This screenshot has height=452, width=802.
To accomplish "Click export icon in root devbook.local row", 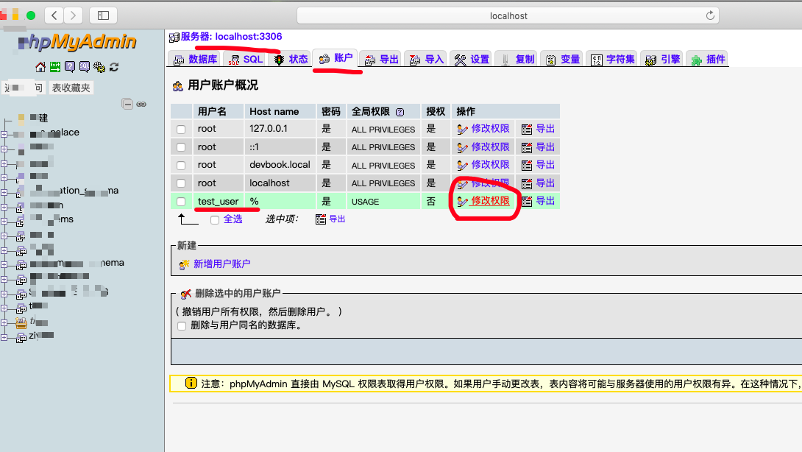I will (x=527, y=166).
